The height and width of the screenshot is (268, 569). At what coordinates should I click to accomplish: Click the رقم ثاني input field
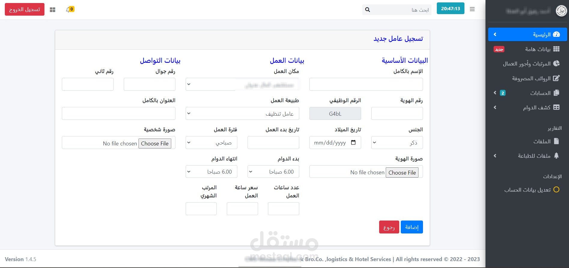[88, 84]
